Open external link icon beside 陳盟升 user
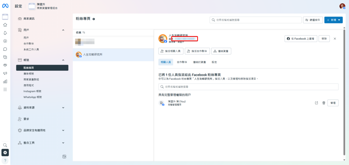This screenshot has height=165, width=349. pos(316,103)
